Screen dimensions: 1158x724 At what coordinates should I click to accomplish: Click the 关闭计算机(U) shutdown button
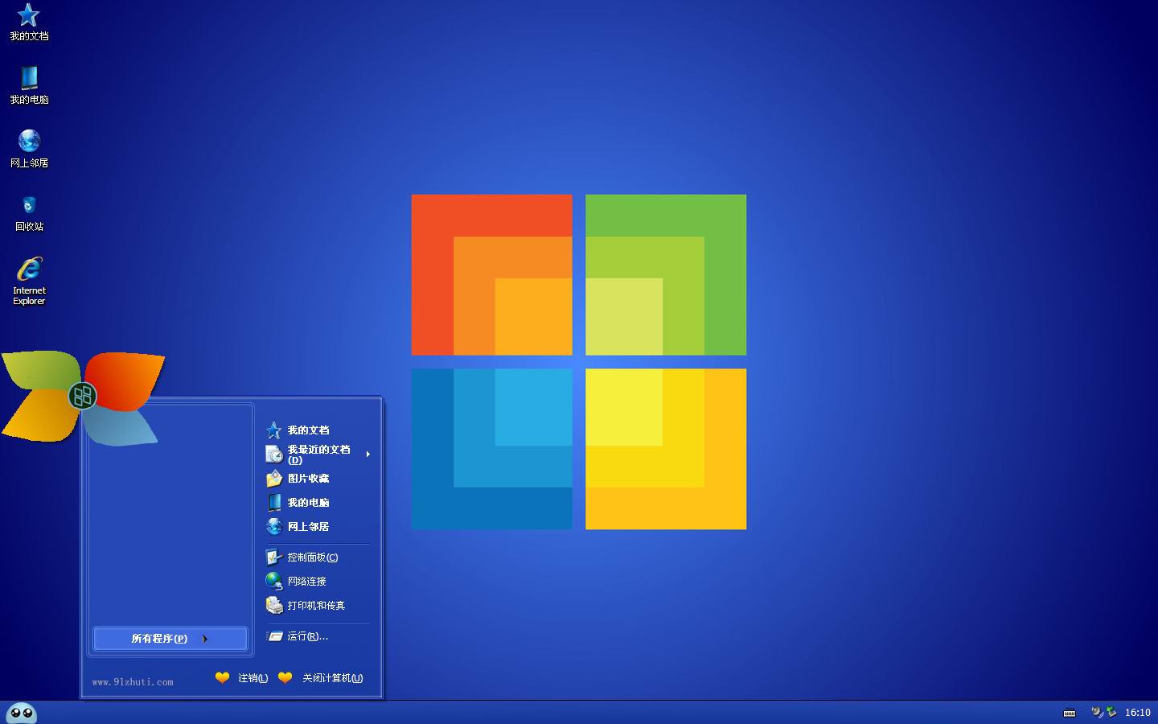pos(321,678)
